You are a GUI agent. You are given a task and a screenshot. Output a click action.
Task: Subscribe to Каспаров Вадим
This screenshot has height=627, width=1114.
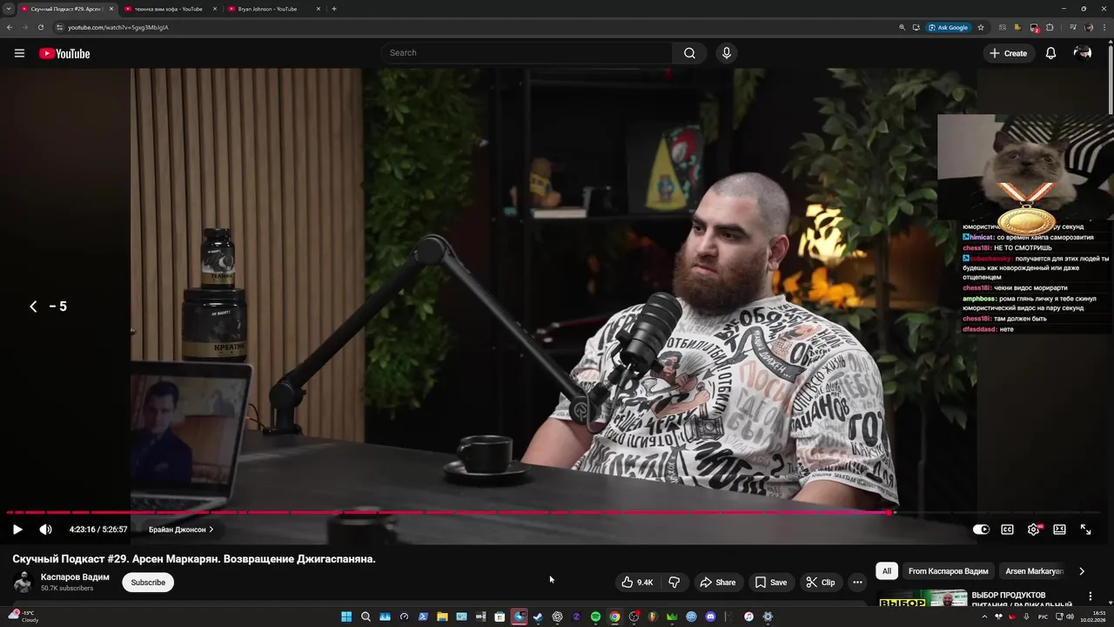tap(148, 583)
